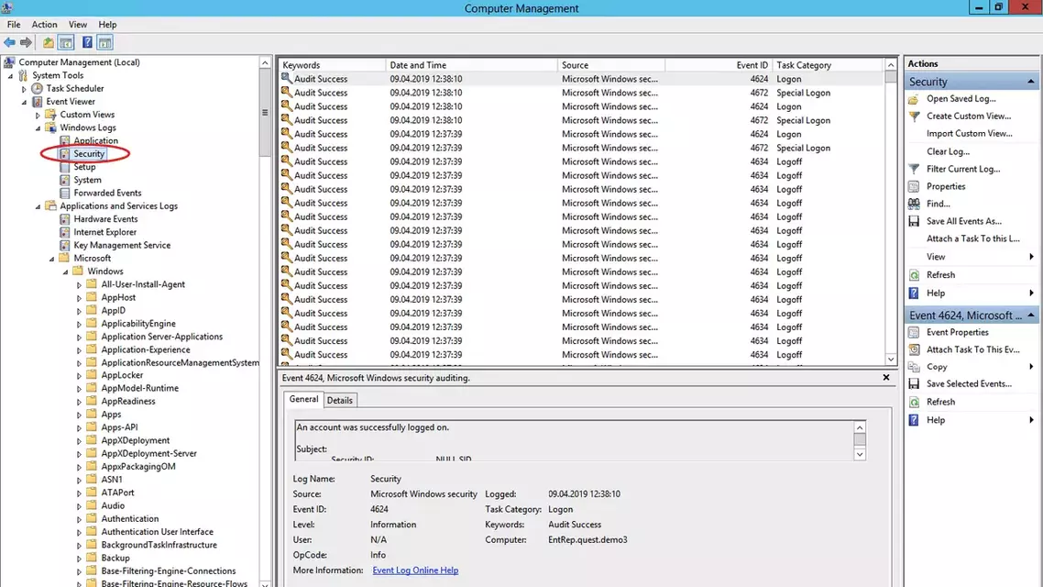Screen dimensions: 1043x587
Task: Click the Refresh icon under Security actions
Action: (914, 275)
